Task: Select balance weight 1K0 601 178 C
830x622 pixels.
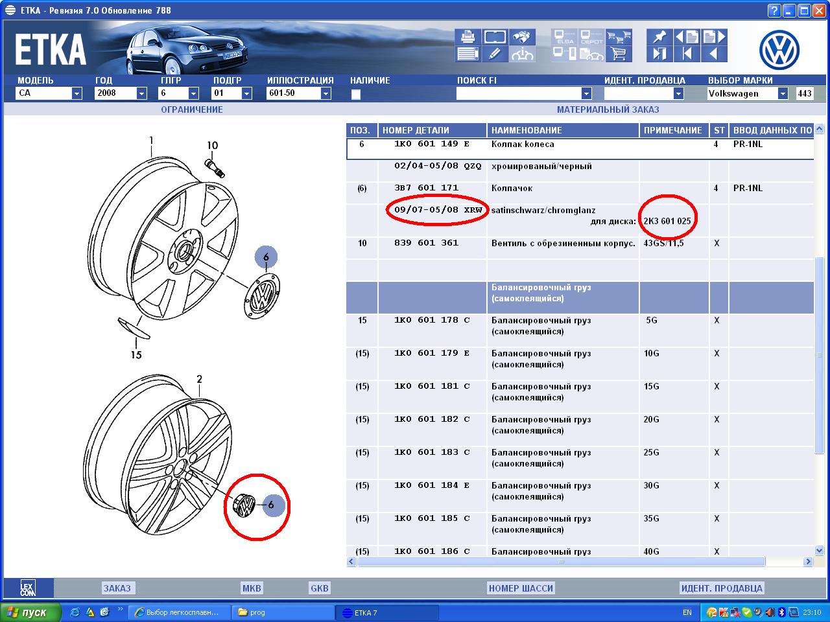Action: (580, 330)
